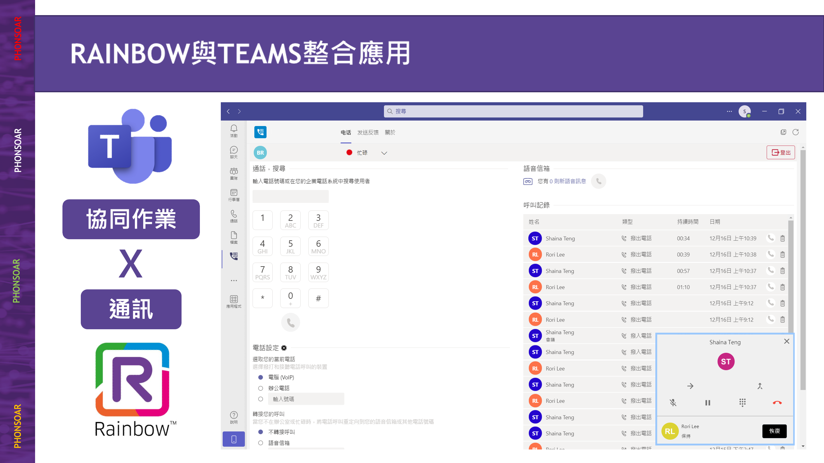Select 辦公電話 radio option

tap(261, 388)
